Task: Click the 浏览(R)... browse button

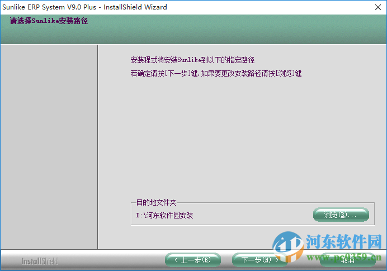Action: point(341,215)
